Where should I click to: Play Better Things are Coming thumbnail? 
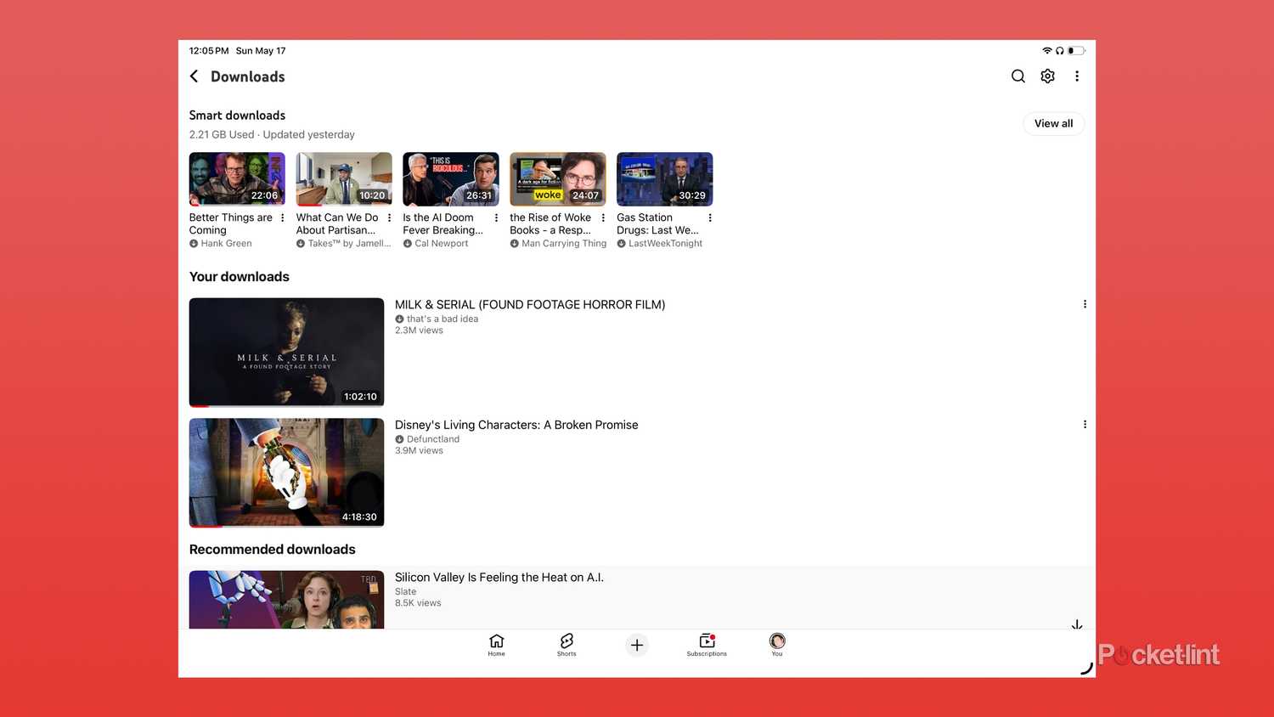point(237,179)
